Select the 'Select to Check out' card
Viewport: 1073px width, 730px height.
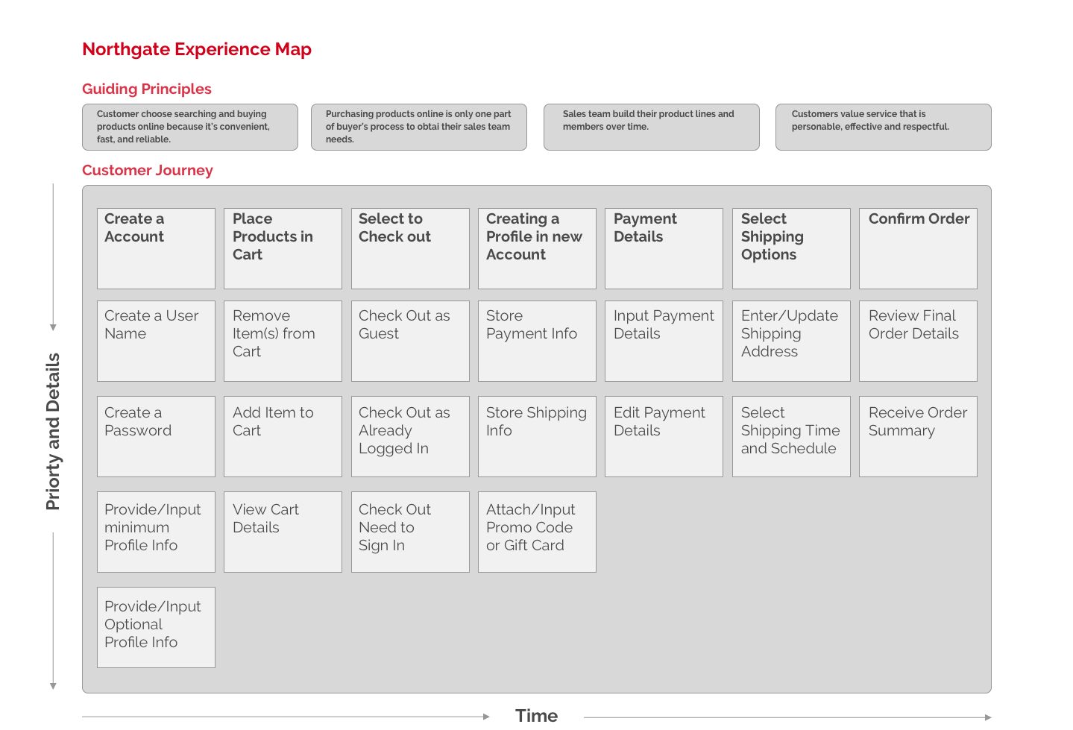410,248
